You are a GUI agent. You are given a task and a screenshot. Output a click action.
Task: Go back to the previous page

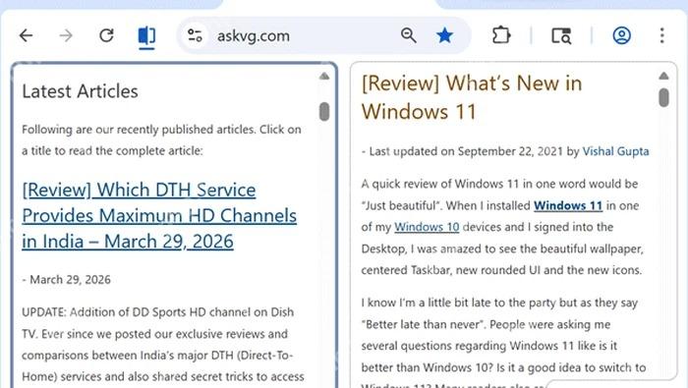tap(27, 35)
